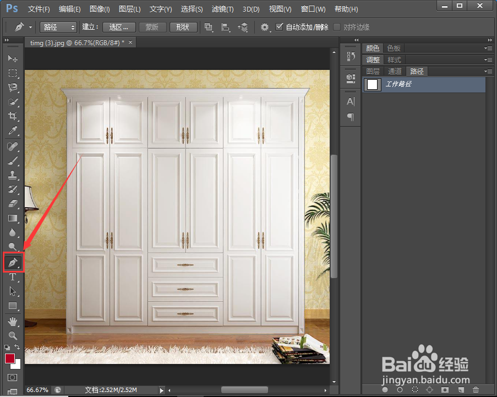
Task: Change screen mode at toolbox bottom
Action: (x=12, y=391)
